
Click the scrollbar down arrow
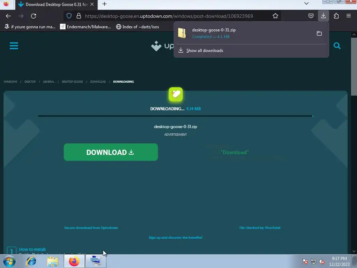[354, 251]
